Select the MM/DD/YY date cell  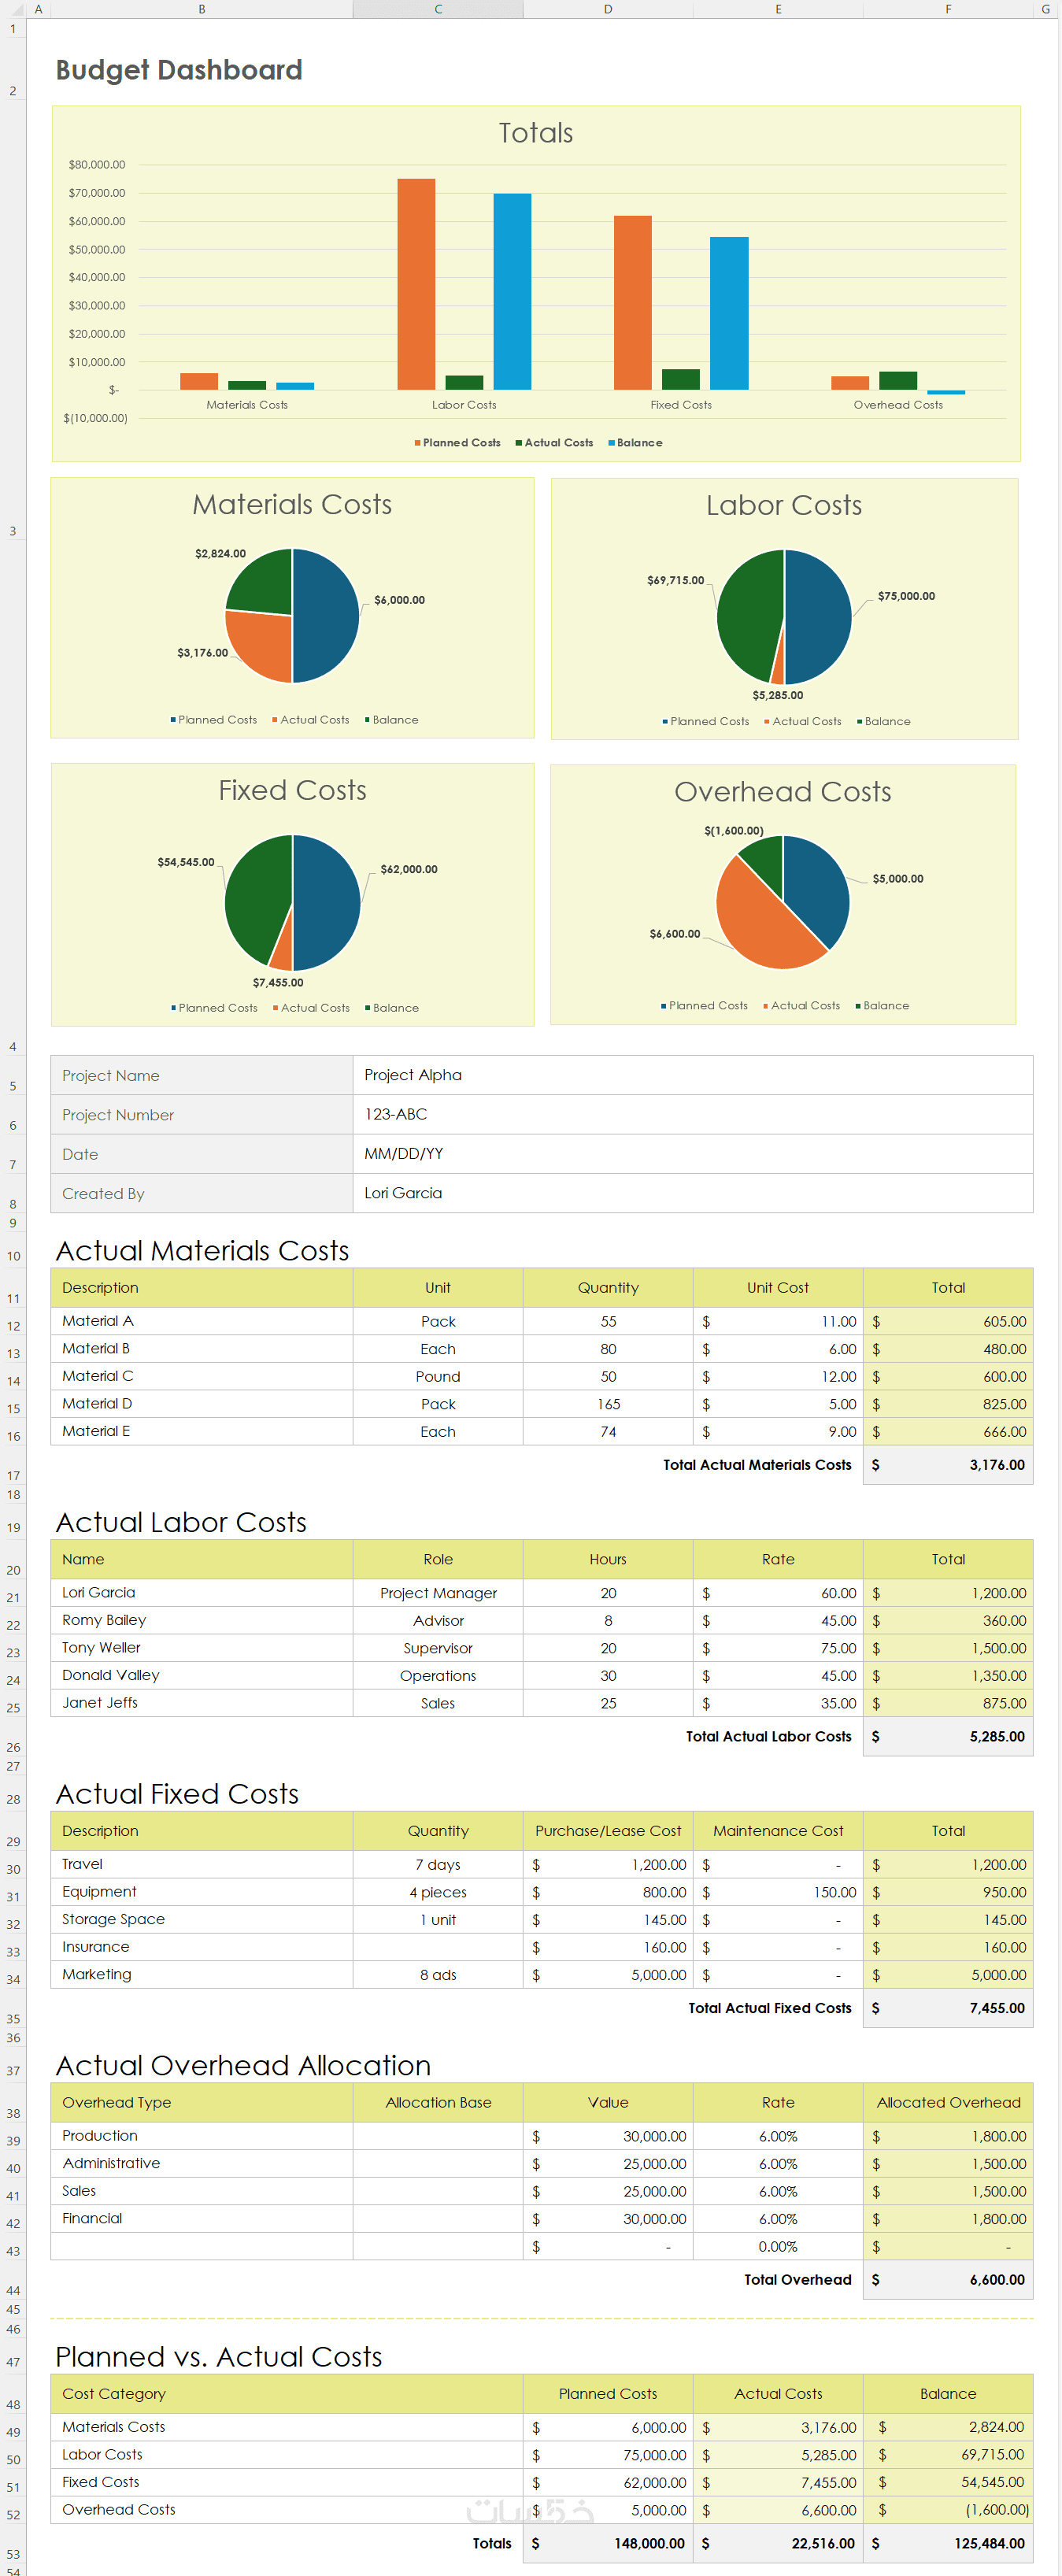693,1153
